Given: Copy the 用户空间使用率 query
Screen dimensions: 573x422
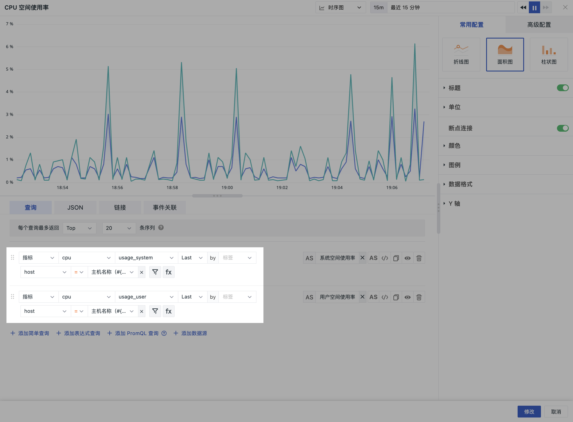Looking at the screenshot, I should [x=396, y=297].
